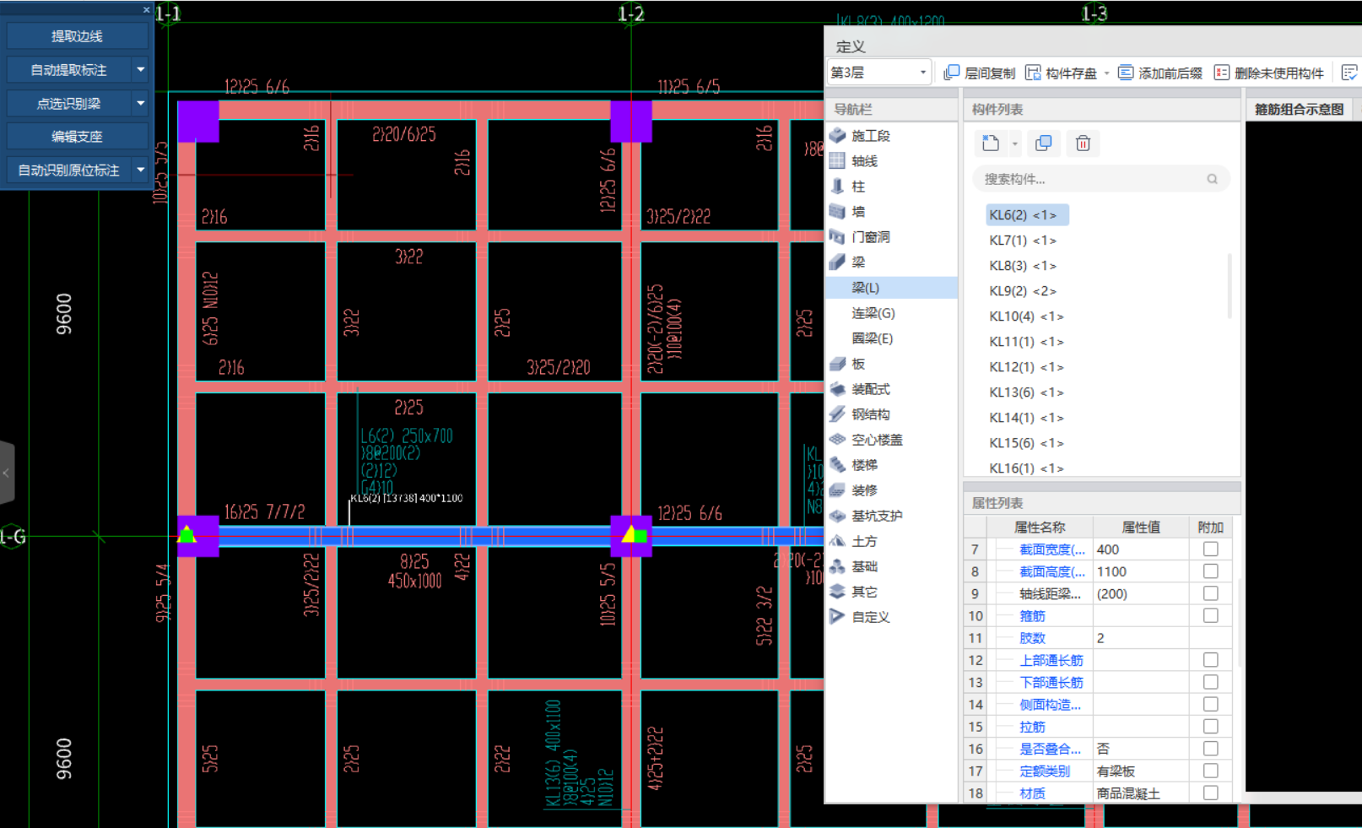Open the 点选识别梁 dropdown arrow
Image resolution: width=1362 pixels, height=828 pixels.
[141, 103]
